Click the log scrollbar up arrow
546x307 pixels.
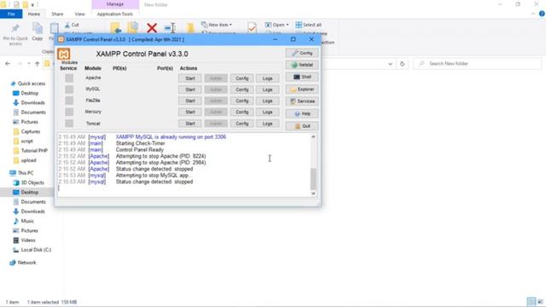(x=313, y=136)
